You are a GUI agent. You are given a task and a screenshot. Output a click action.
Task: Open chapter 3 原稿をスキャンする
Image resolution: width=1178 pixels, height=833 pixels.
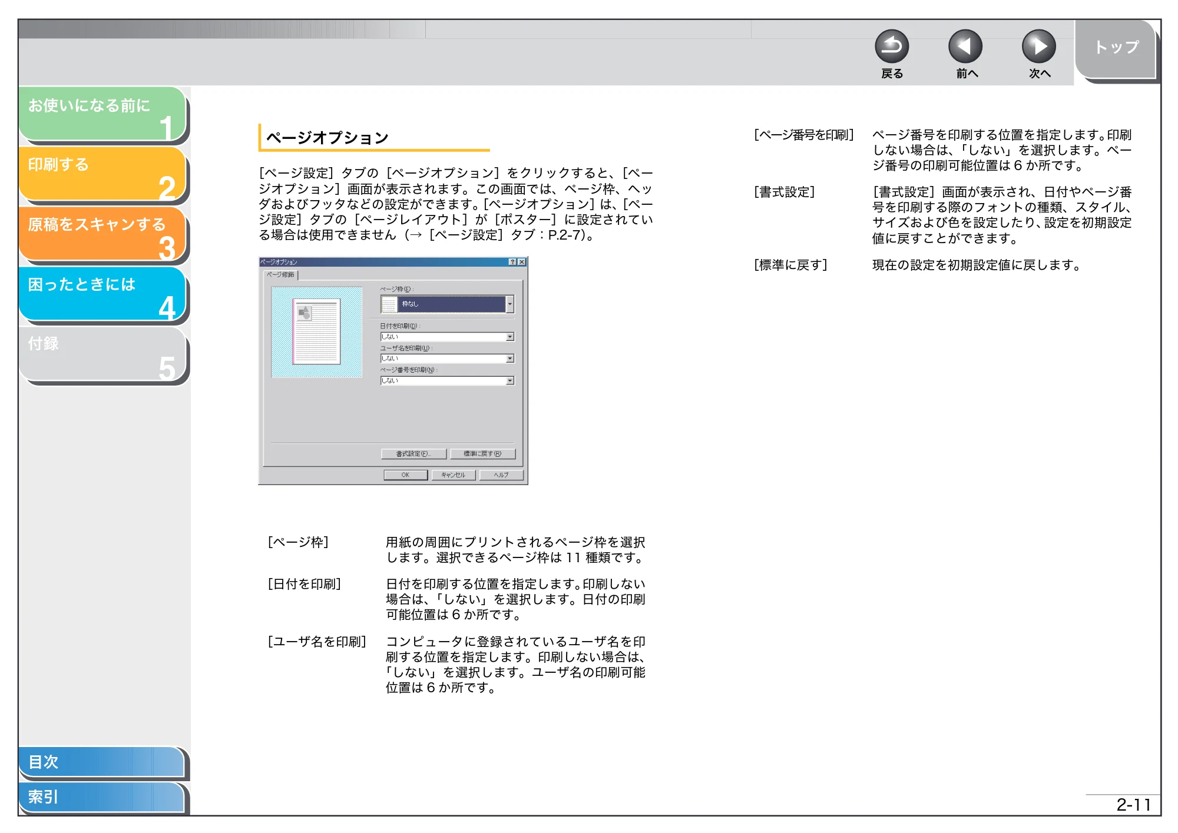pos(102,234)
